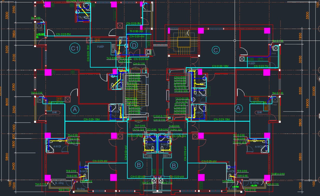Click the CN-D25-15M vertical pipe label

(x=88, y=53)
